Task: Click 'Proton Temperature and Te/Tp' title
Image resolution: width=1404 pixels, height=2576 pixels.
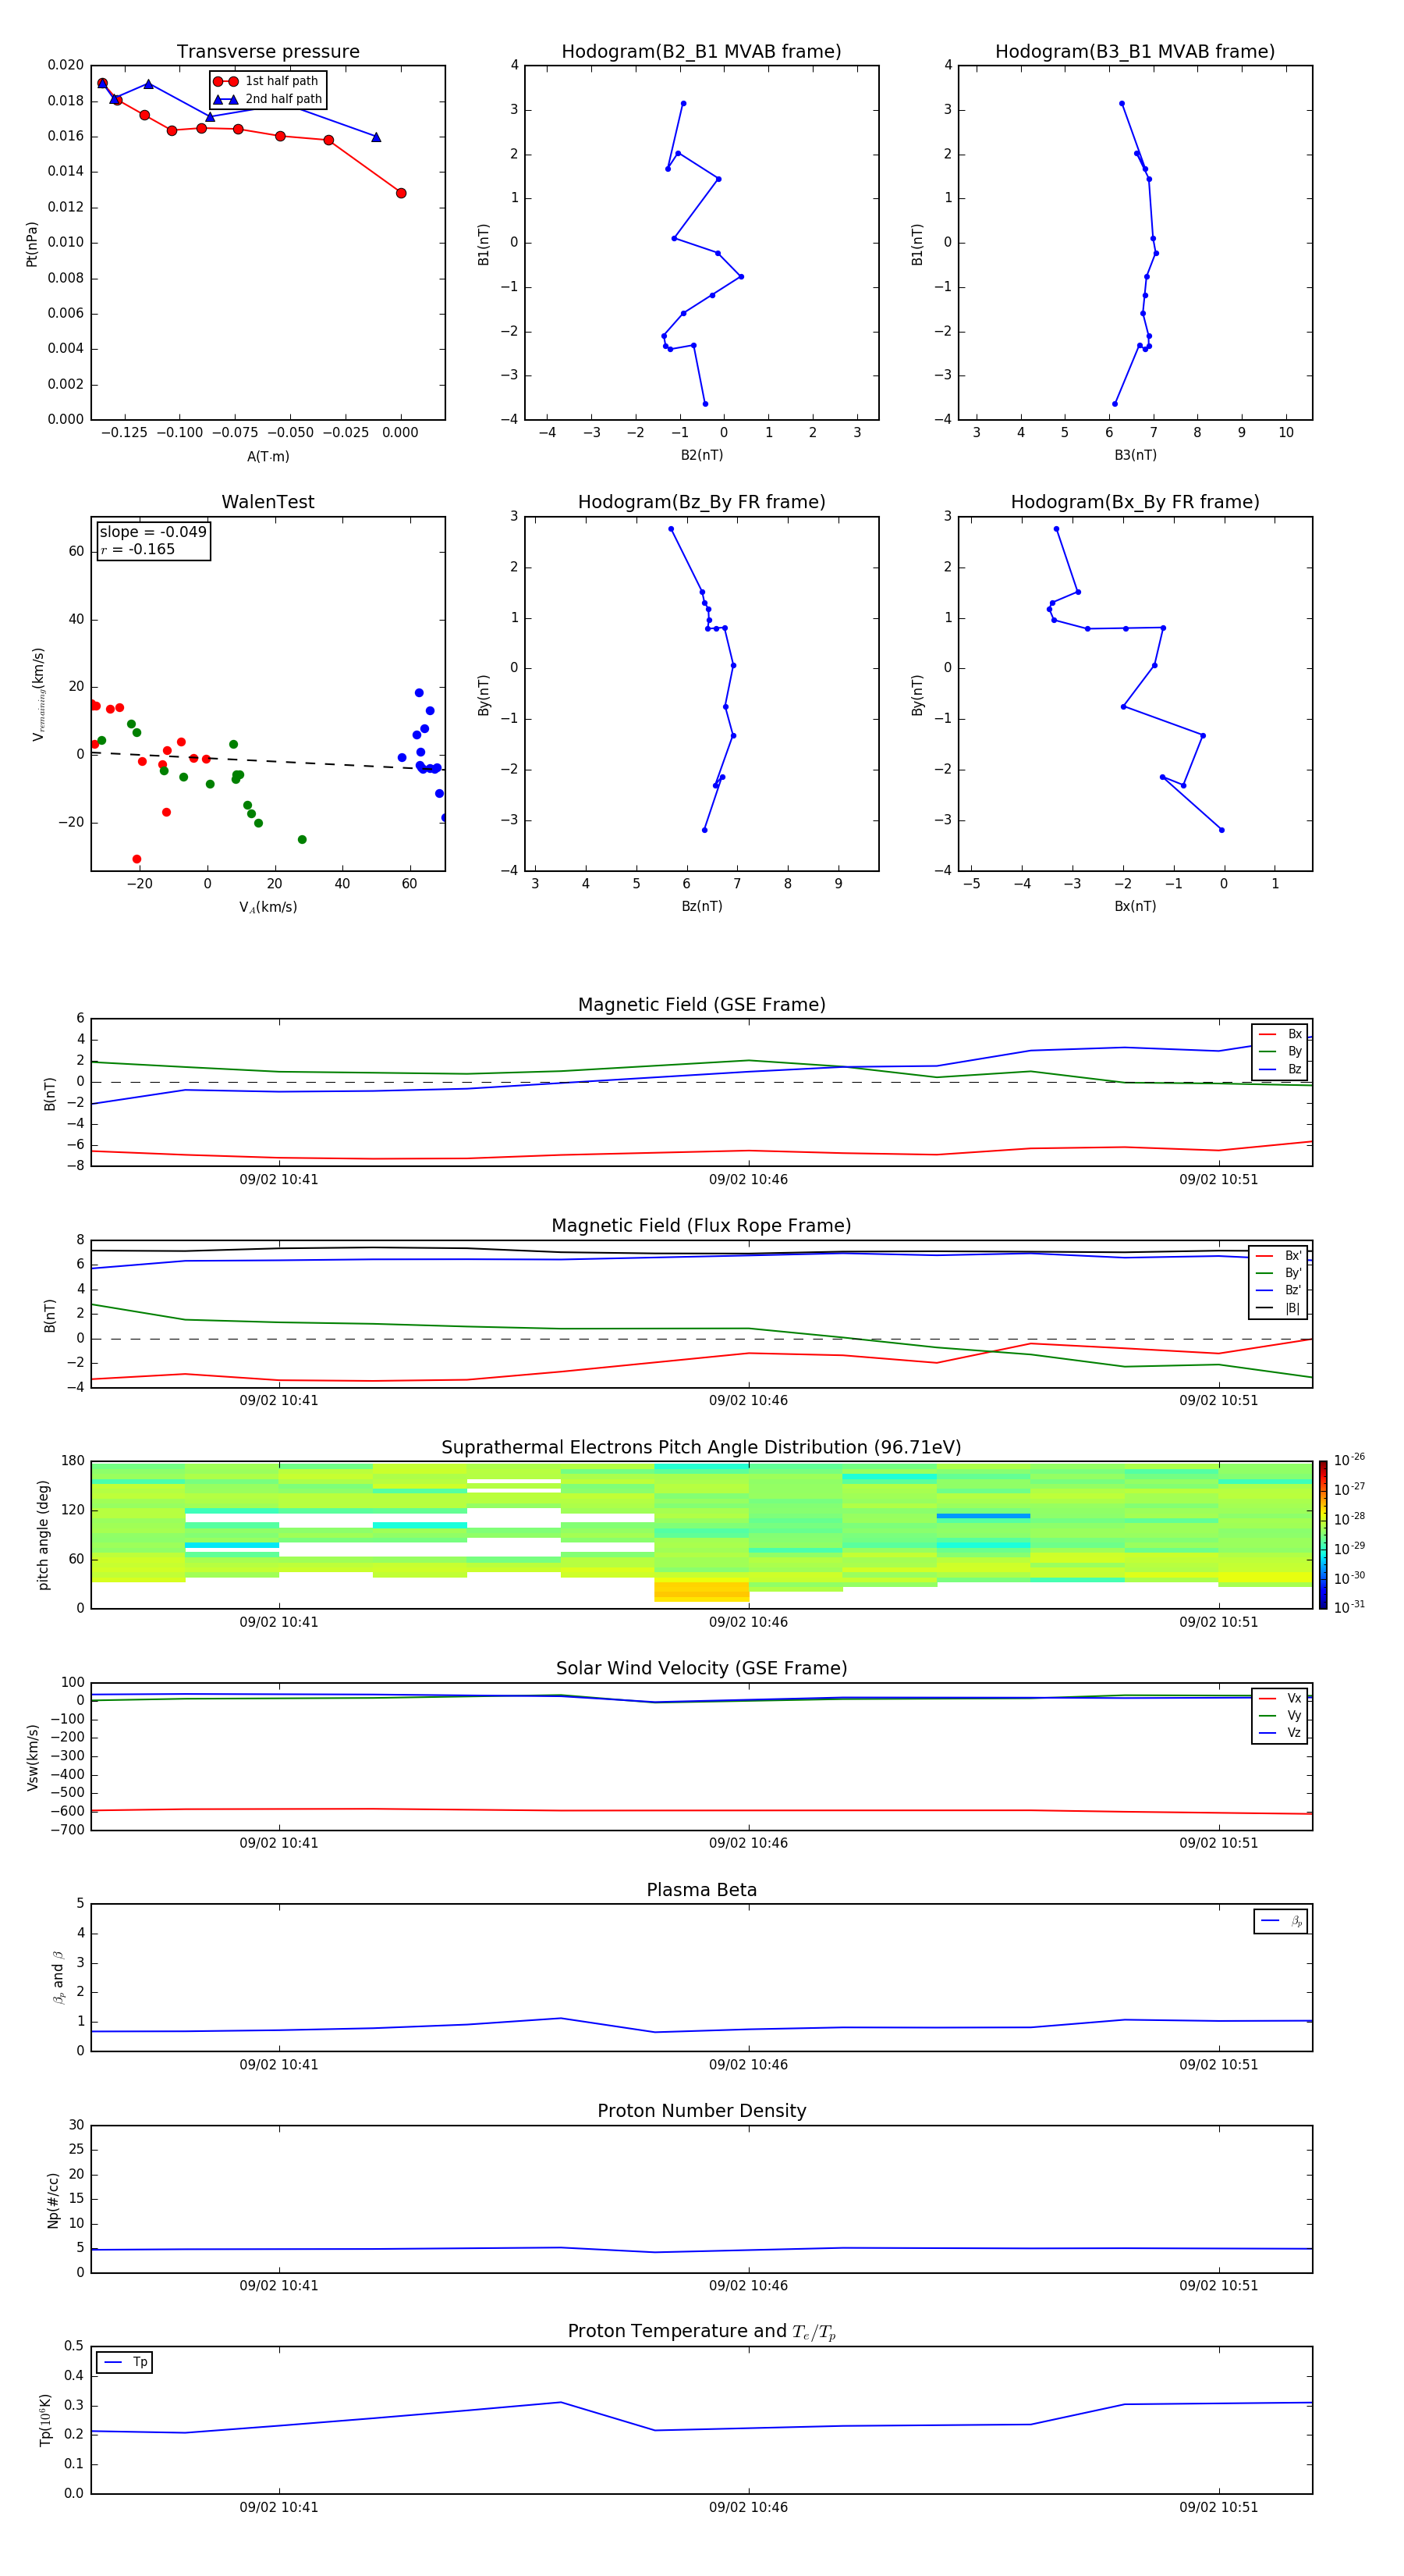Action: point(701,2332)
